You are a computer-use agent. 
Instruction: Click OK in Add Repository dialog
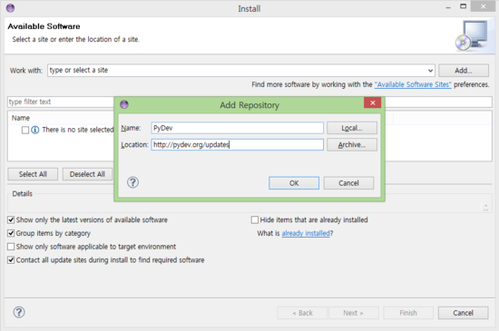(x=294, y=183)
